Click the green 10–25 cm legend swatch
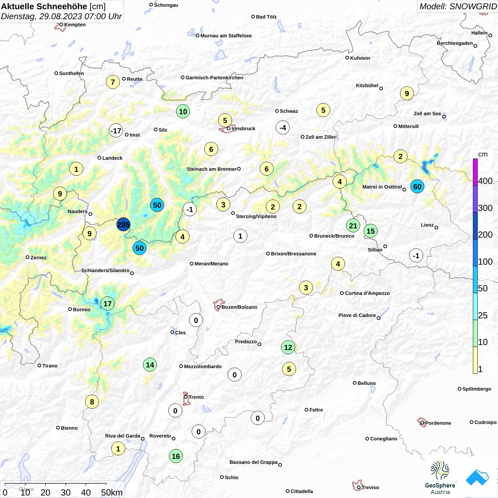Image resolution: width=498 pixels, height=498 pixels. [475, 333]
